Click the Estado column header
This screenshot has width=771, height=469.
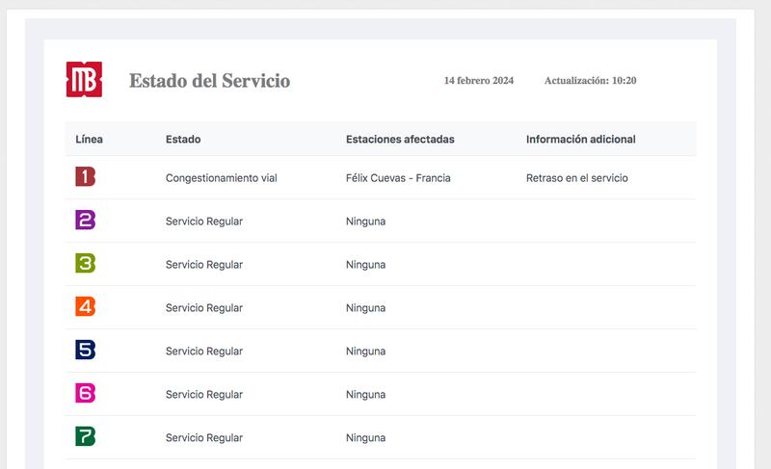point(183,140)
